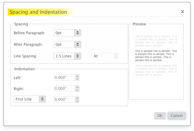Open the After Paragraph spacing dropdown

(x=78, y=45)
